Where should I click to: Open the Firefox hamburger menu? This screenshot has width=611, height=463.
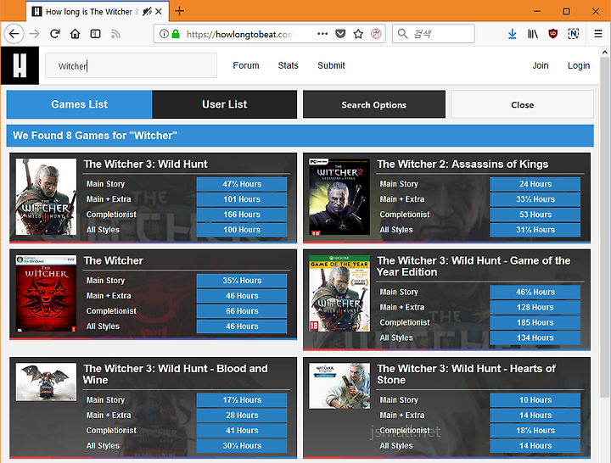point(598,34)
